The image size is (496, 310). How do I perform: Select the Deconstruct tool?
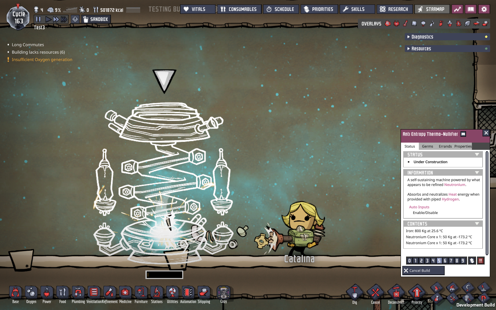point(396,293)
